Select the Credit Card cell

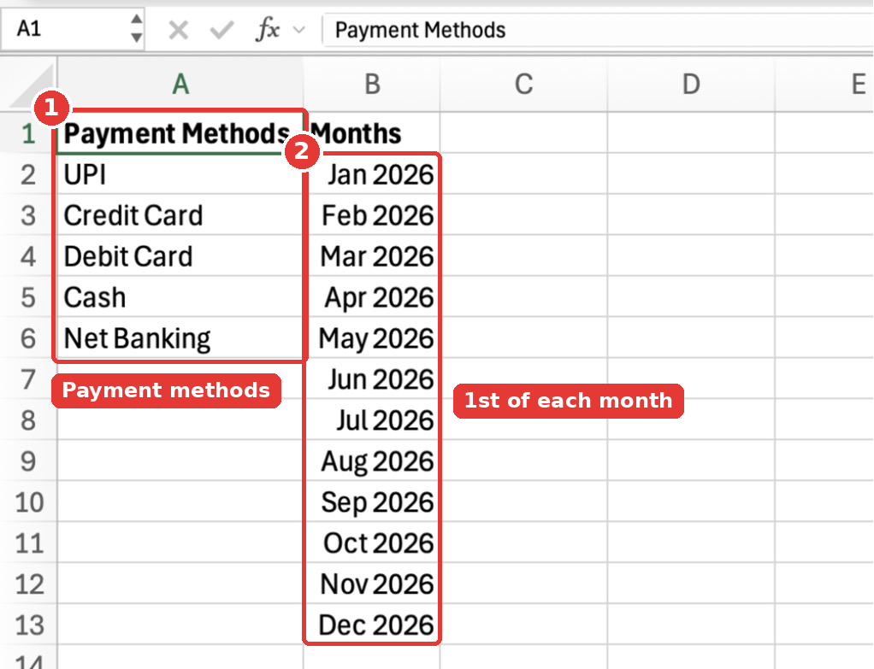tap(180, 215)
